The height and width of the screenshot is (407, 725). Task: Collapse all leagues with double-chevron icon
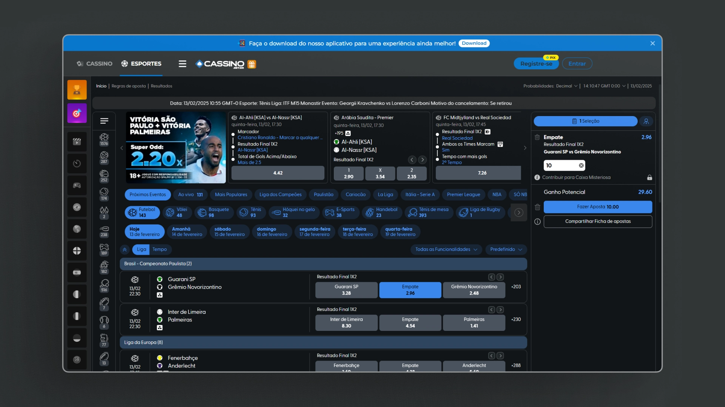pos(125,249)
